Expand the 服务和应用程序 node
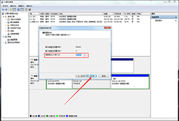The image size is (179, 121). pyautogui.click(x=3, y=43)
